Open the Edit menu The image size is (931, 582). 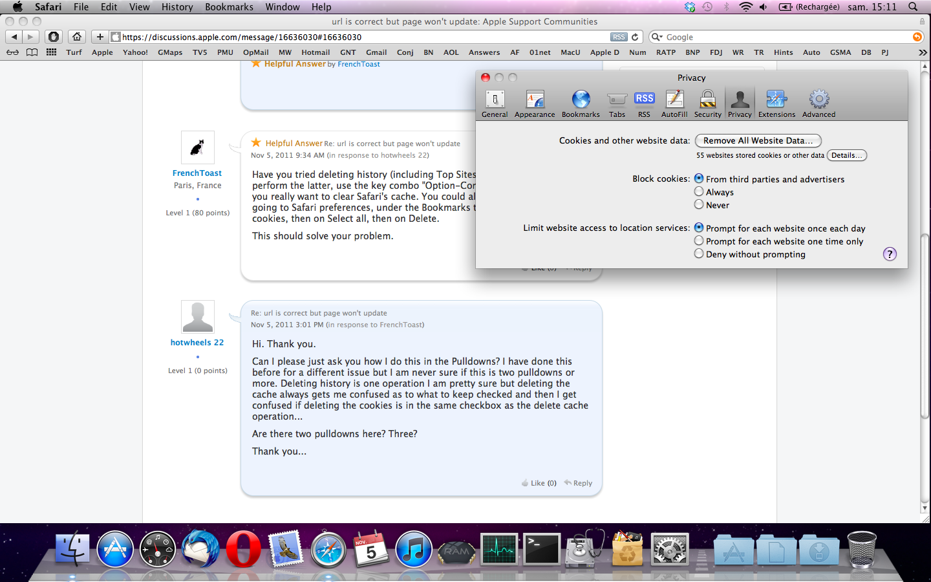tap(109, 7)
